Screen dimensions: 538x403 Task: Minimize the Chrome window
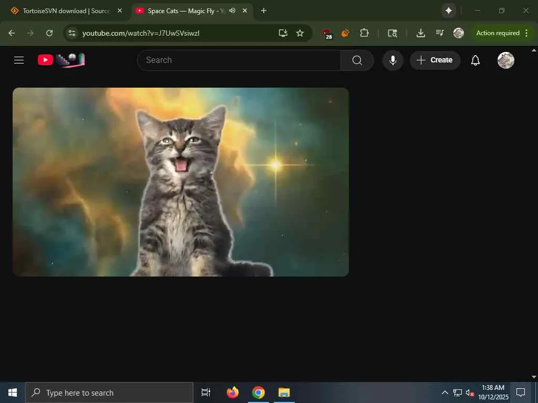(477, 11)
